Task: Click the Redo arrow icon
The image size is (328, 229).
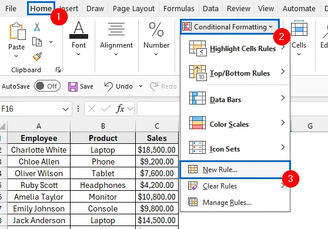Action: click(154, 86)
